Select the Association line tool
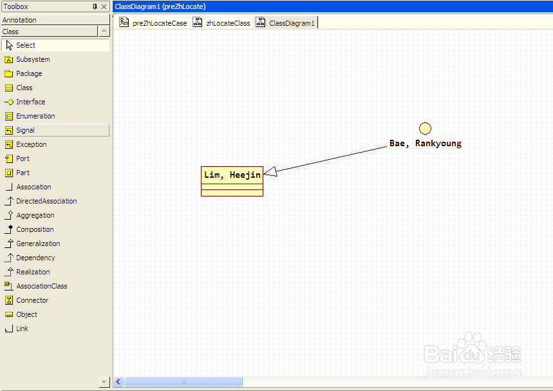The image size is (553, 391). 9,187
